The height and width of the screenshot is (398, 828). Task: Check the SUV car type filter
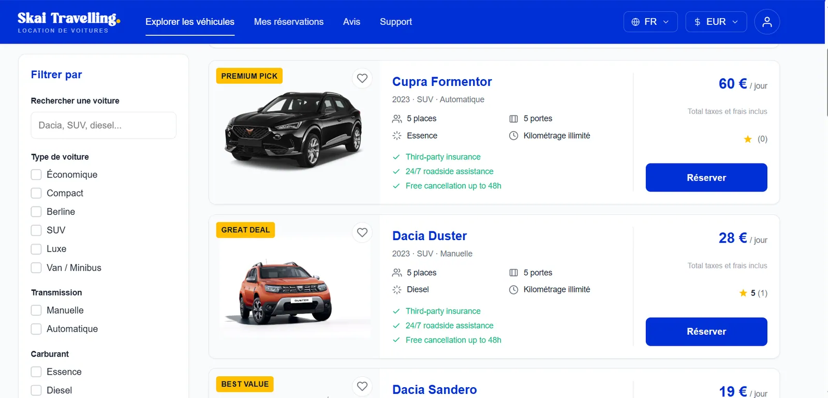(36, 230)
